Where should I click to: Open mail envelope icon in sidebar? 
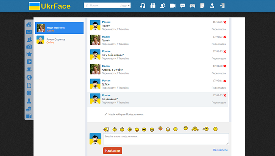pos(29,32)
